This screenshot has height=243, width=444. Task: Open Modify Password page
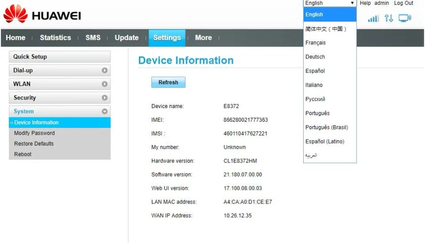(34, 133)
